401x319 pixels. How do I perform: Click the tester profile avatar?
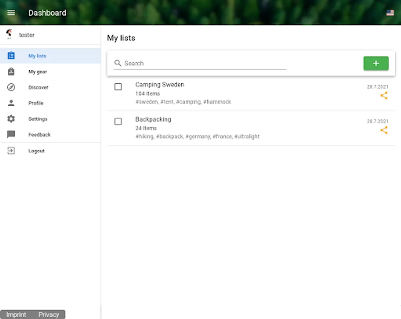point(10,33)
